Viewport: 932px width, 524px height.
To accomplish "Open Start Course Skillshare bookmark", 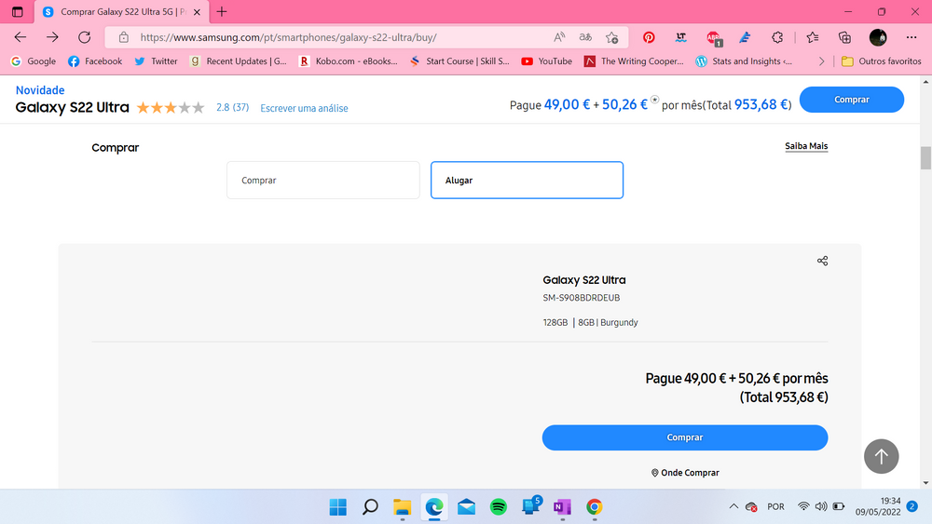I will pos(459,61).
